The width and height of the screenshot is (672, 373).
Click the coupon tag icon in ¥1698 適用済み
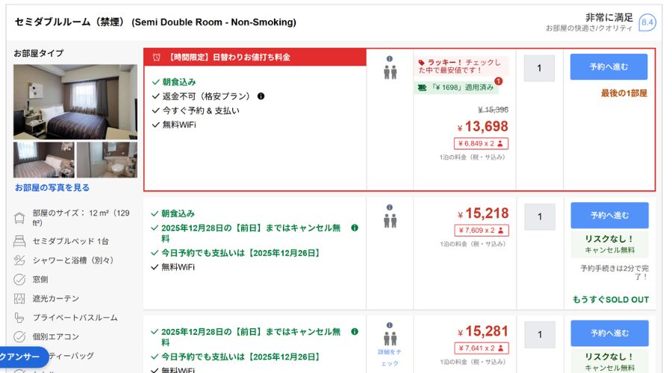click(422, 87)
